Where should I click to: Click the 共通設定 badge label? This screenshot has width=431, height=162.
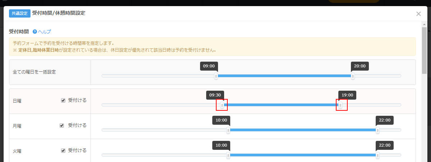[x=20, y=14]
